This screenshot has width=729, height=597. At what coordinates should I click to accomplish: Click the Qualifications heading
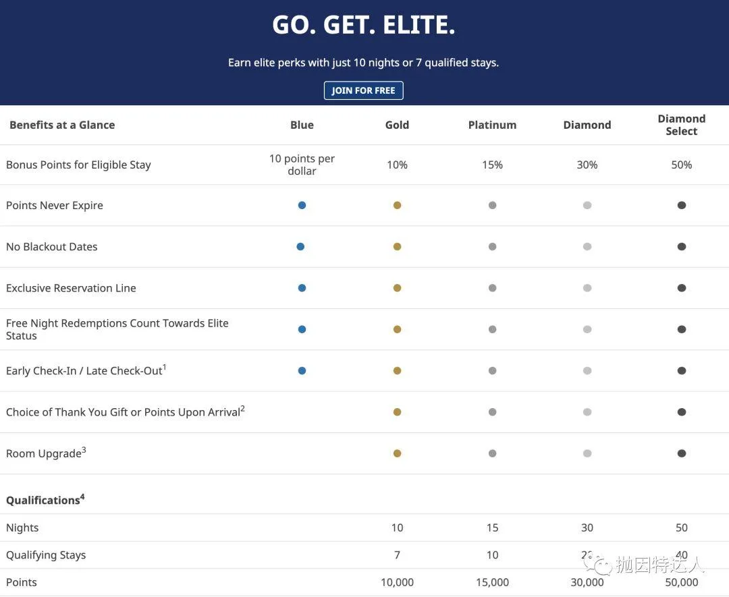point(45,500)
